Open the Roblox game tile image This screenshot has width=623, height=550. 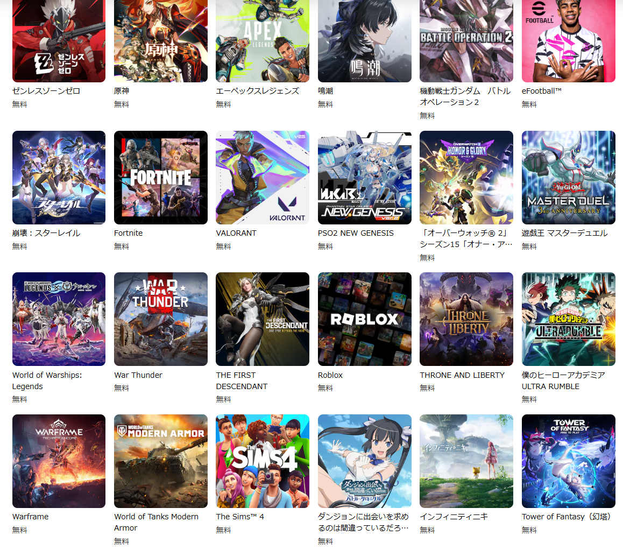[364, 319]
